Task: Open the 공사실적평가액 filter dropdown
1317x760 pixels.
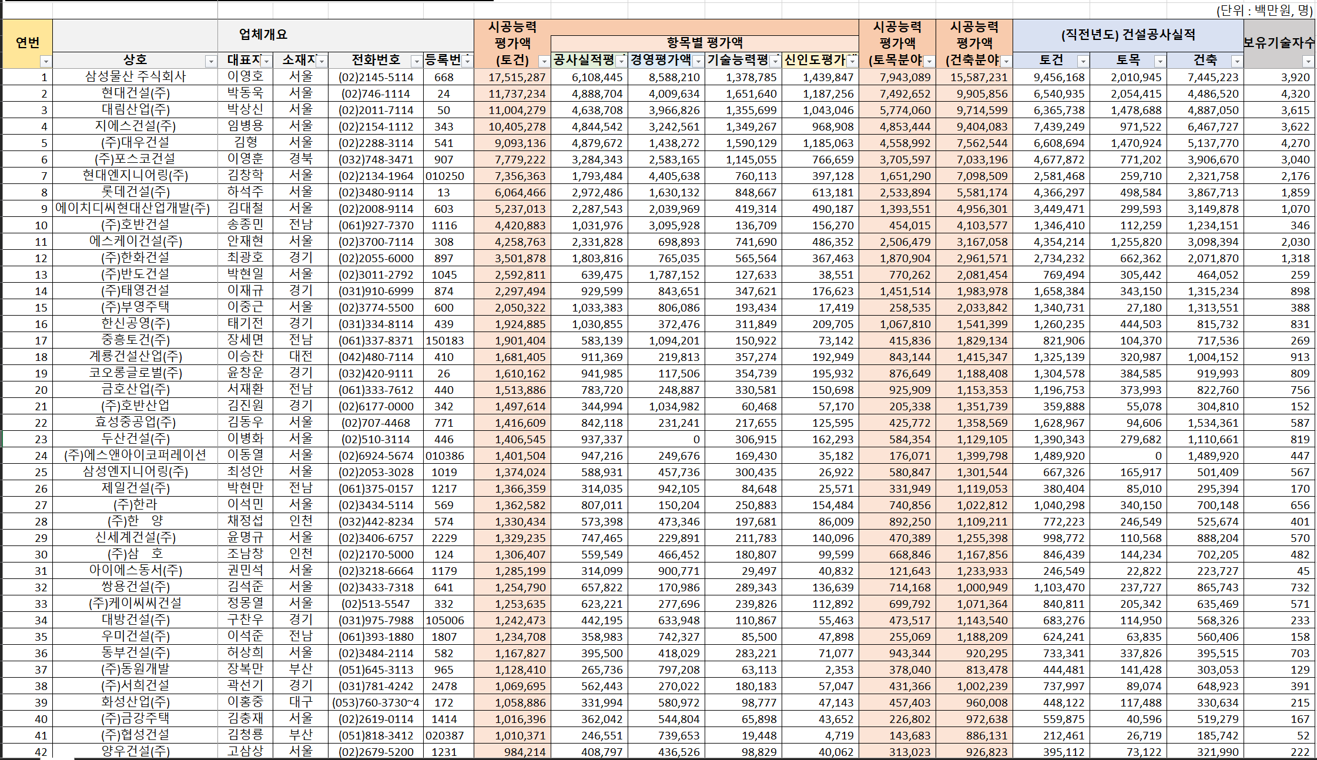Action: (x=621, y=61)
